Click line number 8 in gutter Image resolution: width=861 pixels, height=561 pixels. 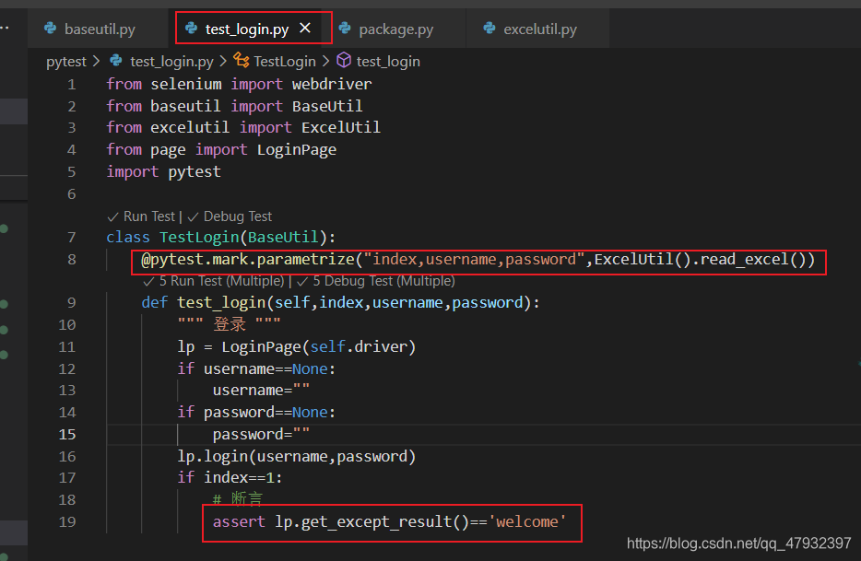click(71, 259)
